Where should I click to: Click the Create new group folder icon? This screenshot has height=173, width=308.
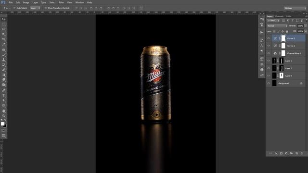292,153
